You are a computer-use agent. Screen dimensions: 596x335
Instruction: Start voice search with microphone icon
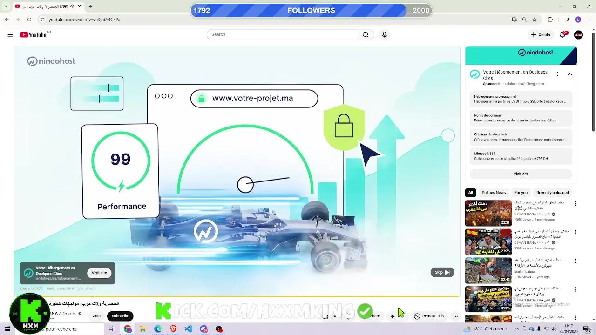(384, 34)
